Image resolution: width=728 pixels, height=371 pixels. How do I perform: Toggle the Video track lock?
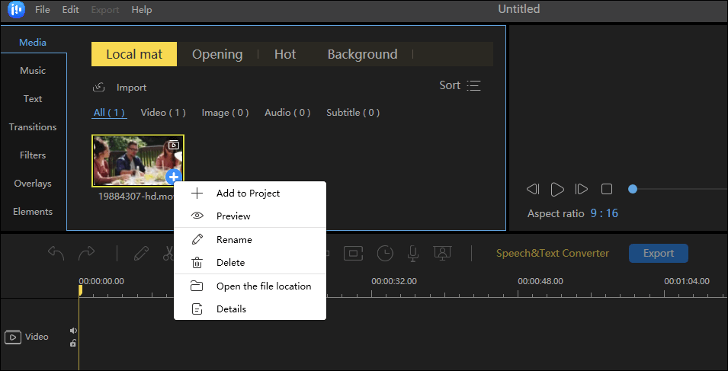click(74, 343)
